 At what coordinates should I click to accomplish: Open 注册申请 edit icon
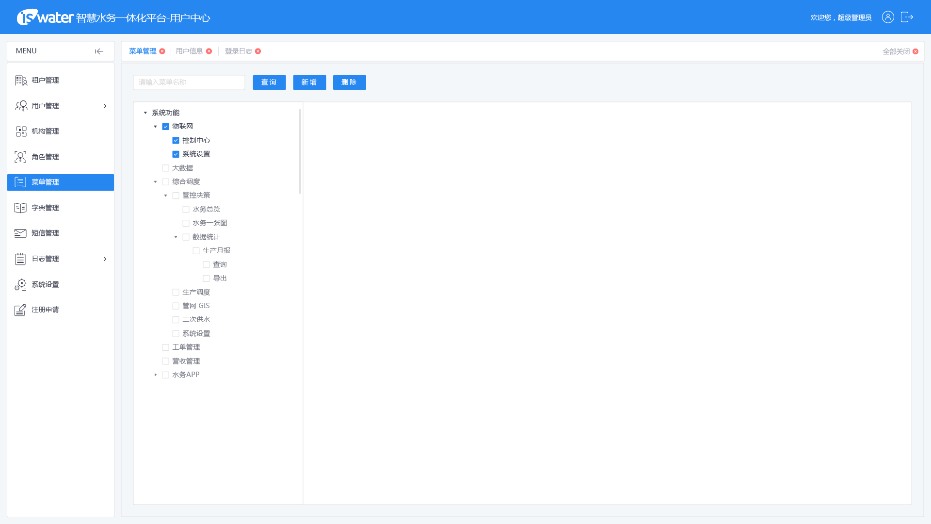point(20,310)
